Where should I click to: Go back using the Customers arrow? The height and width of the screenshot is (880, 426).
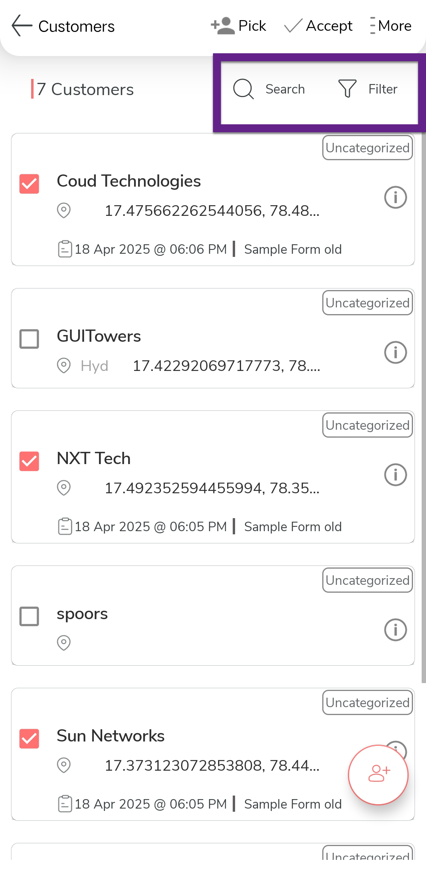pyautogui.click(x=22, y=26)
